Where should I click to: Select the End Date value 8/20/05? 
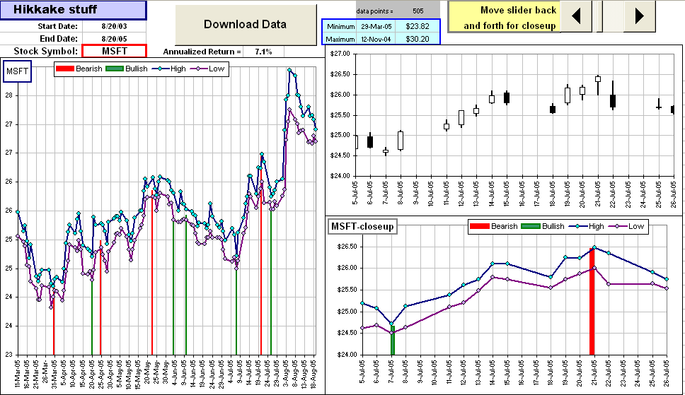(x=114, y=39)
